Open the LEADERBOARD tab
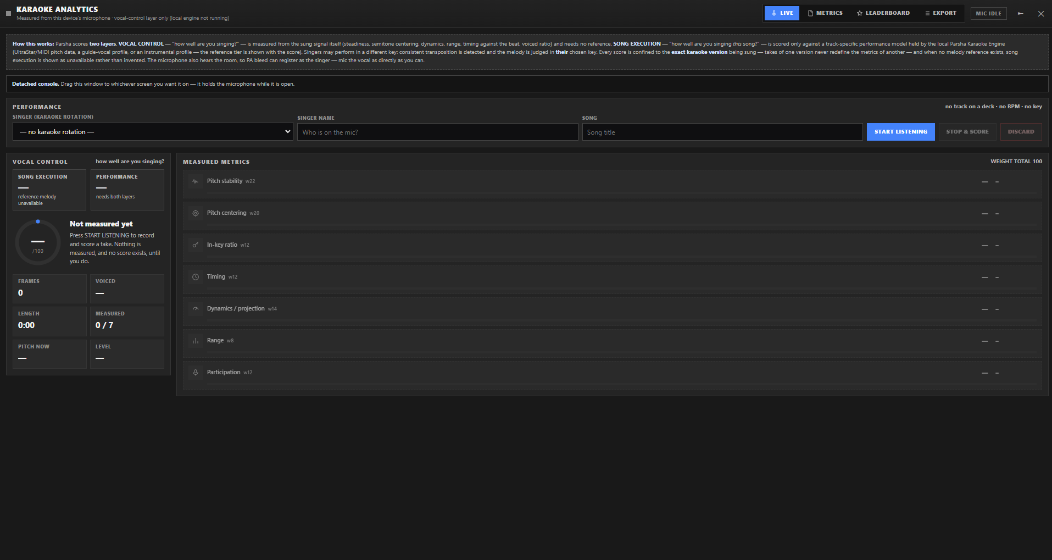The height and width of the screenshot is (560, 1052). click(x=883, y=13)
